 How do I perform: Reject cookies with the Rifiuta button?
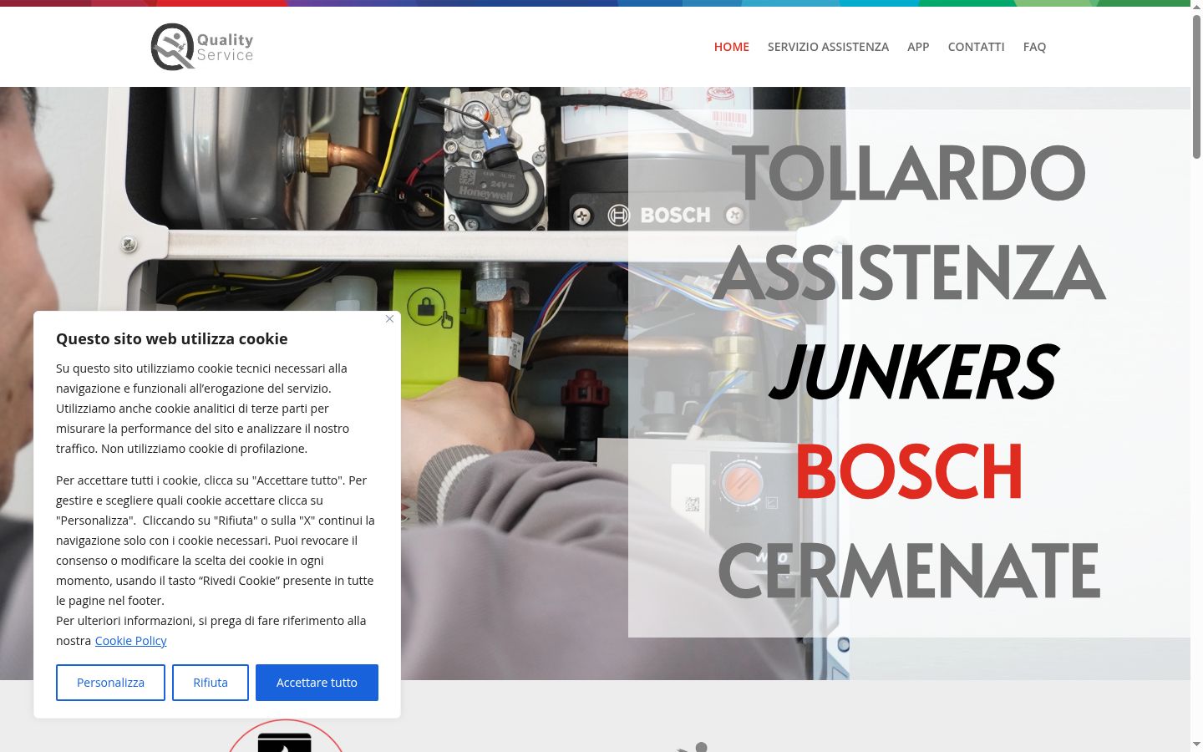(x=211, y=683)
